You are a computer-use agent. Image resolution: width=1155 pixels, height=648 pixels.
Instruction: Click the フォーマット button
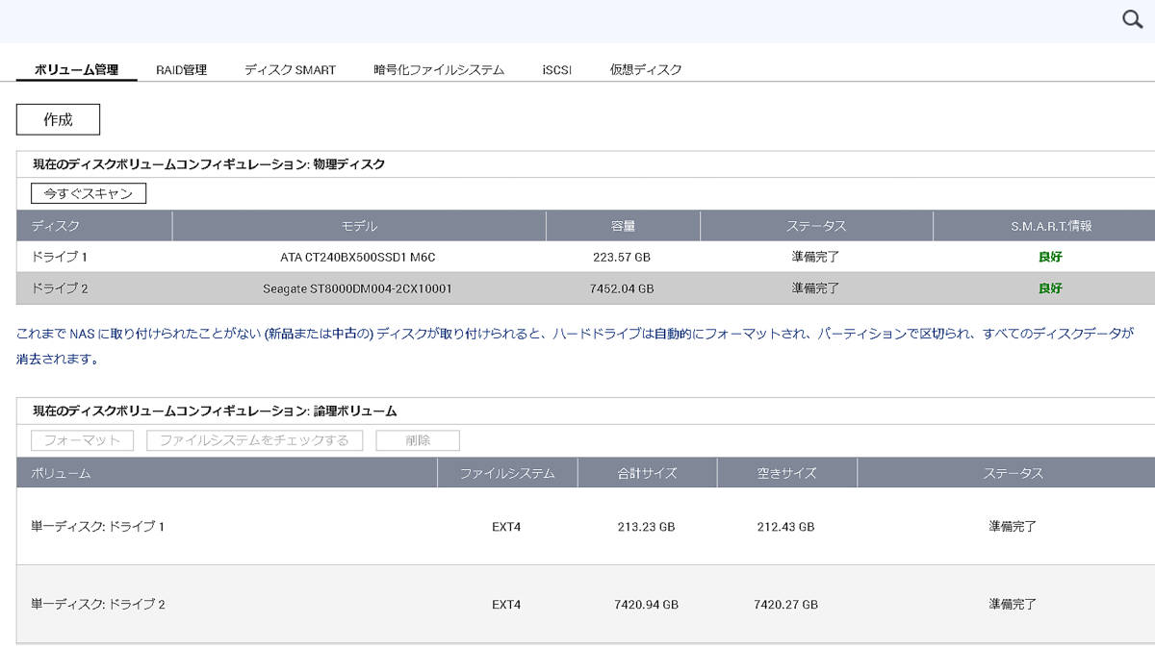click(82, 440)
